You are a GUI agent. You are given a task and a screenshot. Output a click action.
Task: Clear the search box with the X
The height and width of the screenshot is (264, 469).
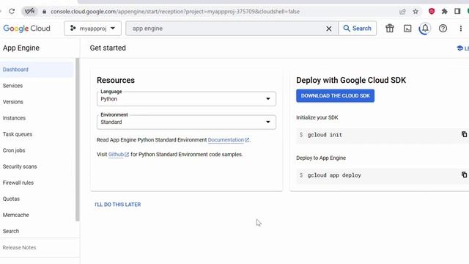[329, 29]
